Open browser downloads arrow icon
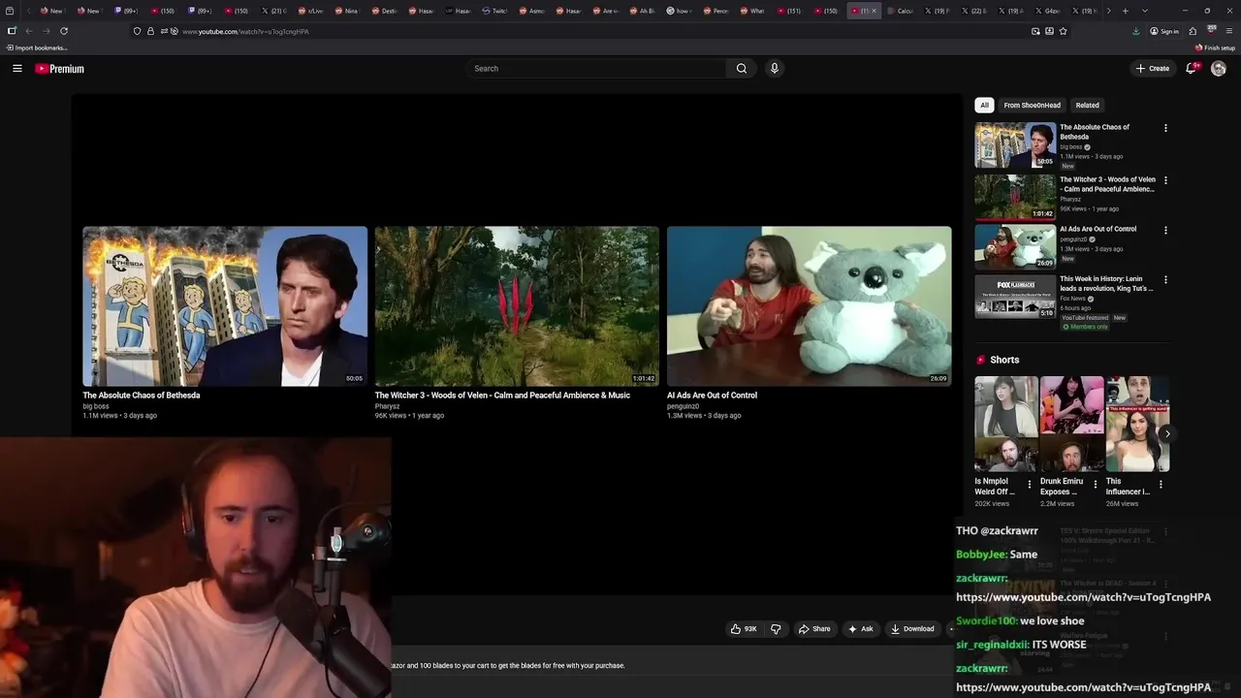Screen dimensions: 1241x698 click(x=1136, y=31)
